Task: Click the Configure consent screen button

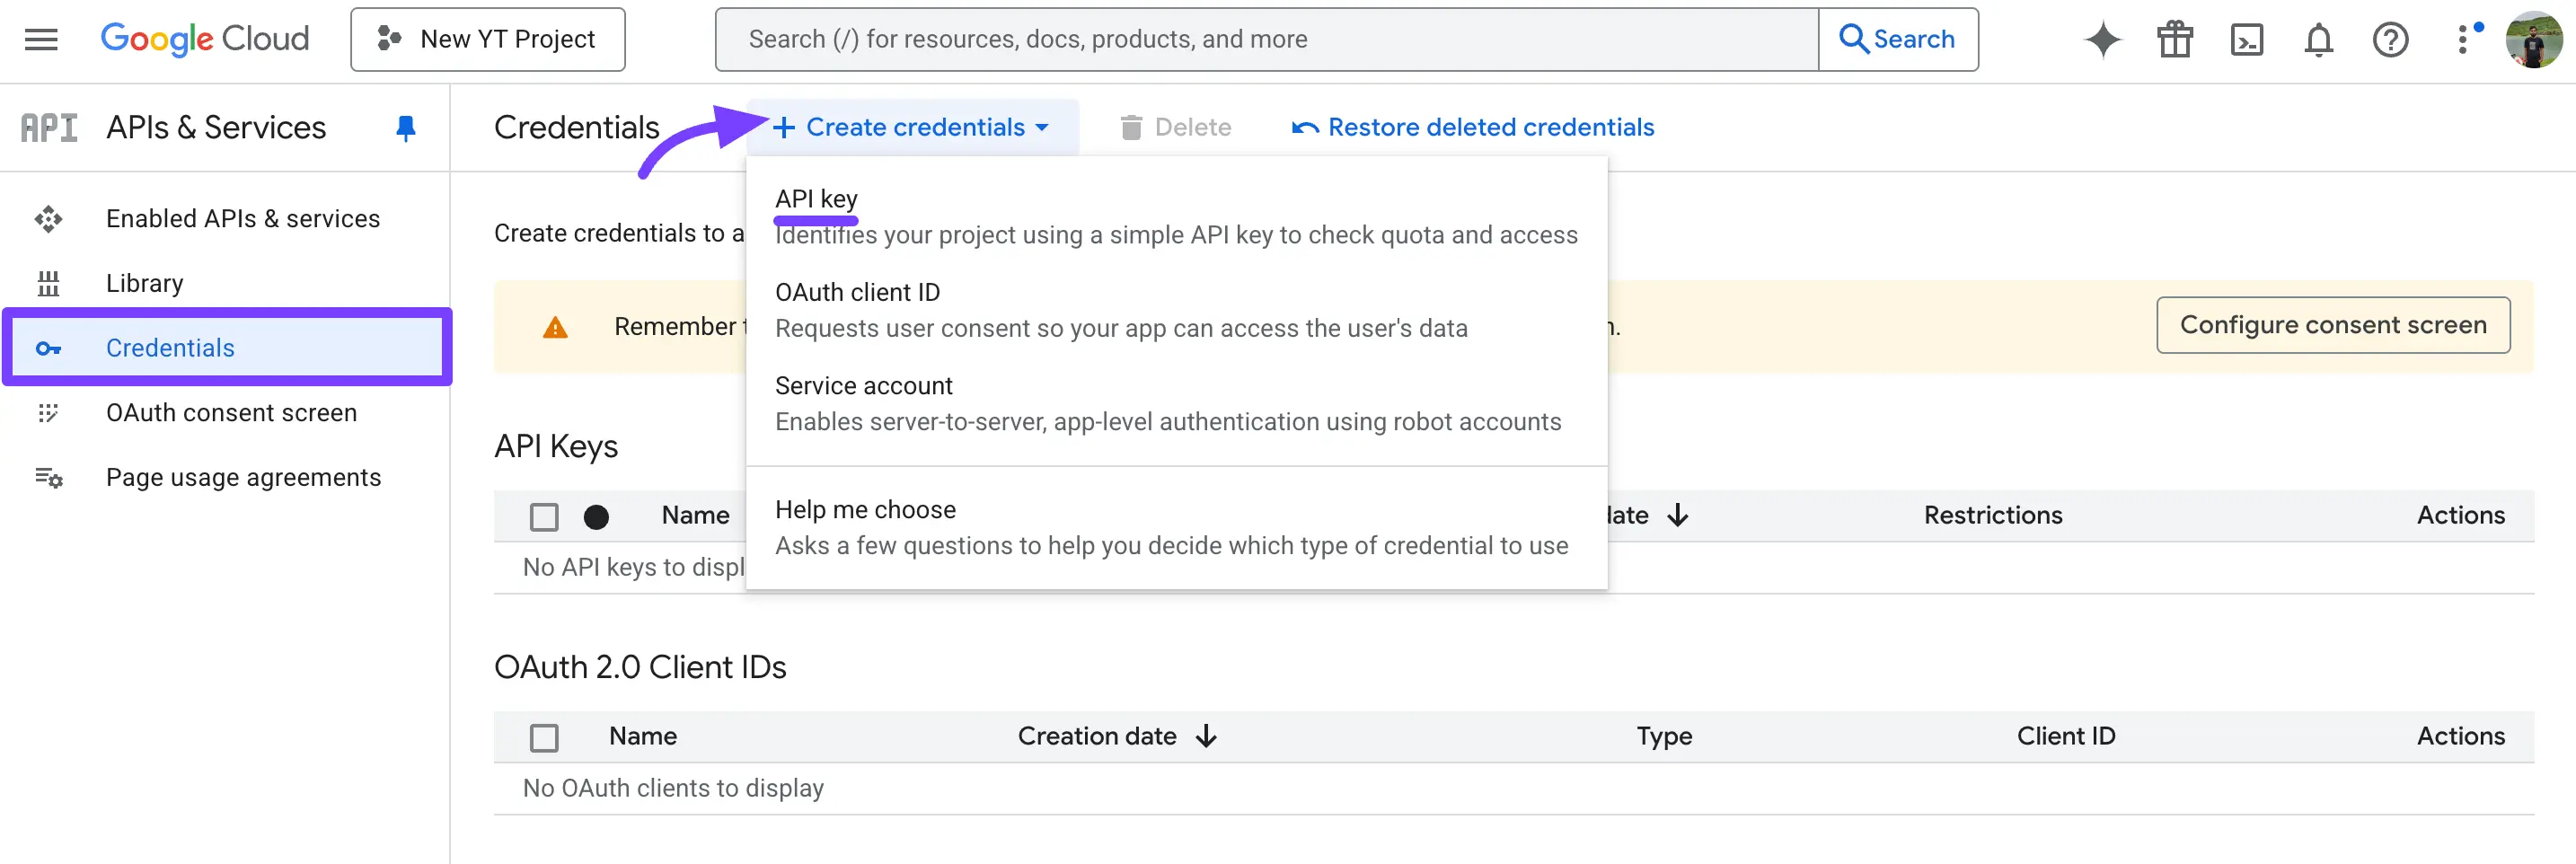Action: 2333,325
